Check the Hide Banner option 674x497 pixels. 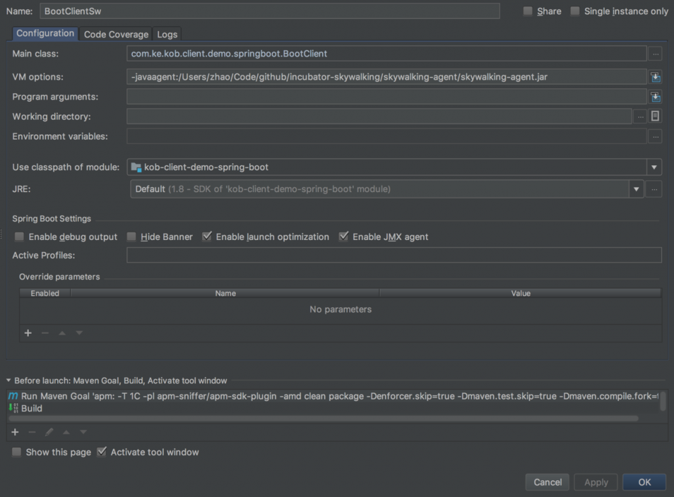[x=131, y=237]
